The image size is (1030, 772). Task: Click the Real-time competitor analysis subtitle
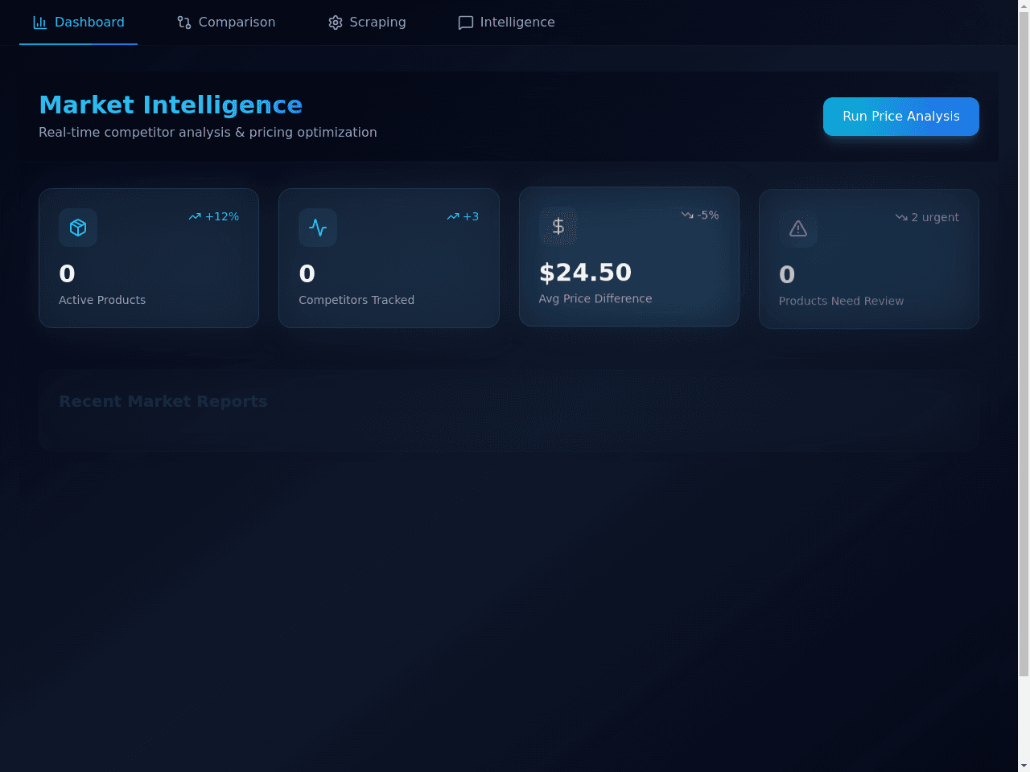click(x=208, y=132)
